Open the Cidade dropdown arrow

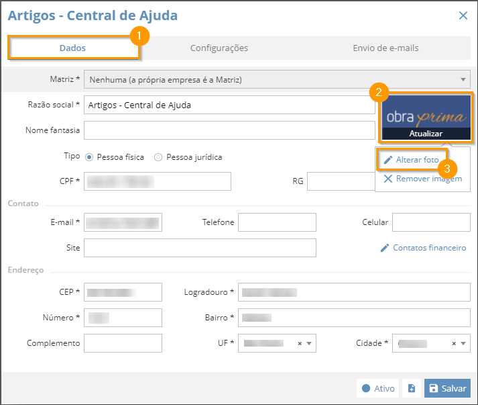pyautogui.click(x=463, y=343)
